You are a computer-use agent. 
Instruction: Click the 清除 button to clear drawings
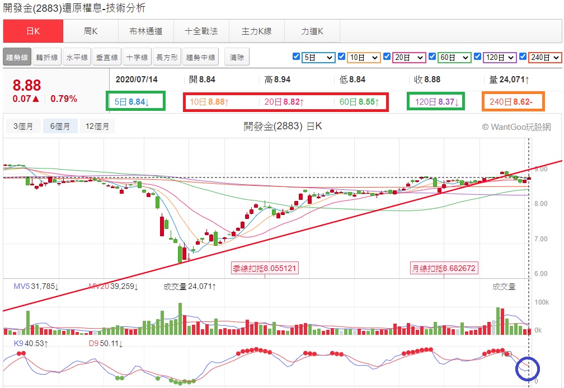pos(237,57)
